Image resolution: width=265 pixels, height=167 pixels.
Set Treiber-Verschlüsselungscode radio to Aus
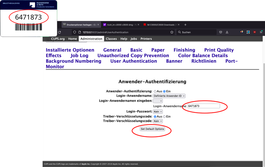pos(155,116)
